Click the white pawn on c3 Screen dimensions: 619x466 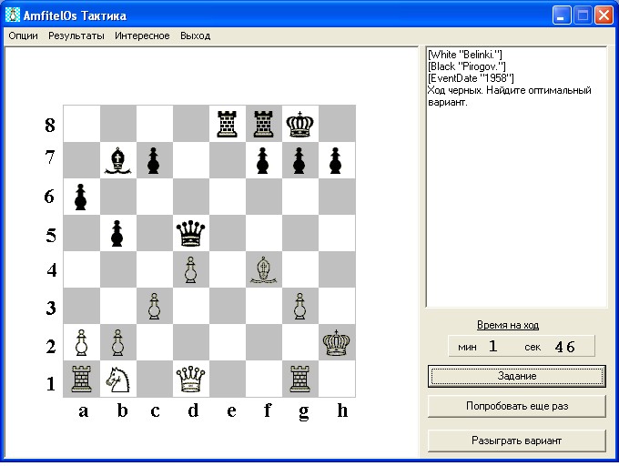(154, 306)
